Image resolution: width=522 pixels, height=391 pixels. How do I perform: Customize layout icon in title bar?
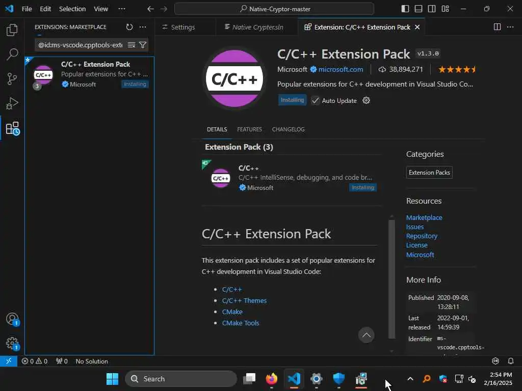pyautogui.click(x=445, y=9)
